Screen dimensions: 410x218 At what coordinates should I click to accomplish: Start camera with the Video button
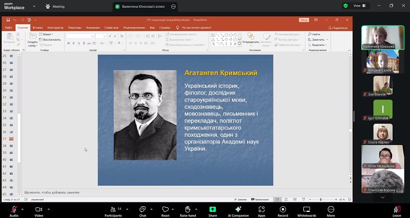coord(38,209)
